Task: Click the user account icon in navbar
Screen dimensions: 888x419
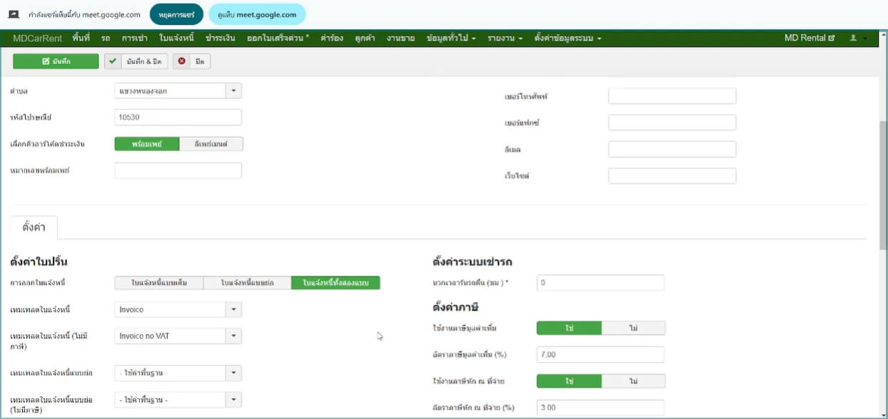Action: (857, 38)
